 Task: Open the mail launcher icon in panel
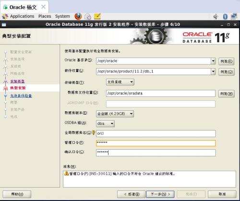pyautogui.click(x=88, y=16)
